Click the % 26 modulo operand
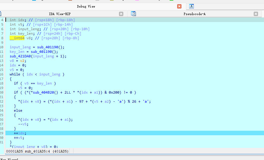 pos(132,101)
